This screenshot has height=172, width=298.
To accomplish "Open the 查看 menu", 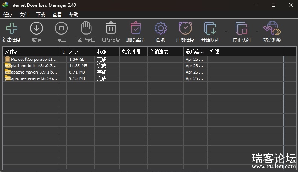I will (57, 15).
